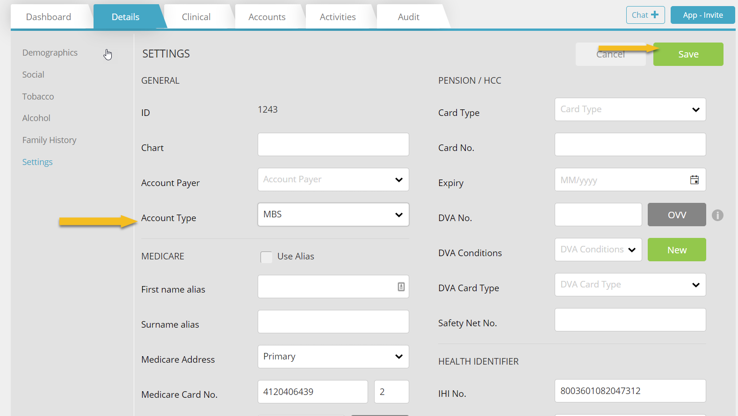Click the IHI No. field 8003601082047312

(630, 391)
